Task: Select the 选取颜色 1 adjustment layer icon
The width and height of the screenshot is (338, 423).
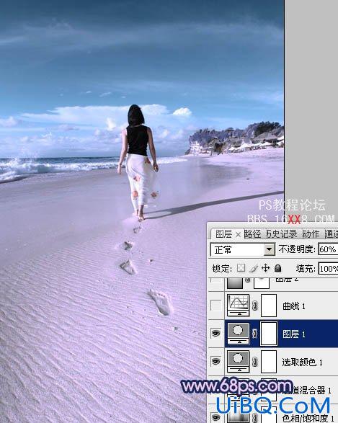Action: click(239, 362)
